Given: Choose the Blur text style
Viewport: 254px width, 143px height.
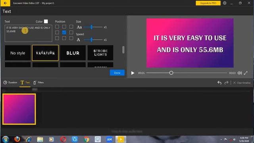Looking at the screenshot, I should point(73,53).
